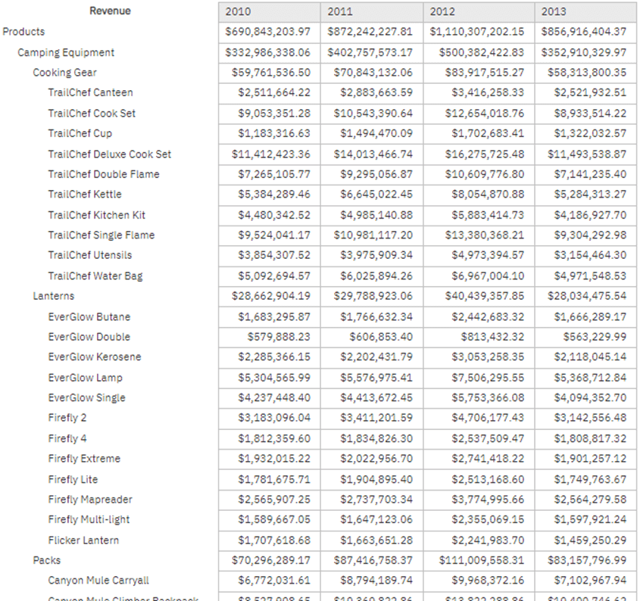Screen dimensions: 640x601
Task: Click Cooking Gear 2010 value $59,761,536.50
Action: [x=271, y=73]
